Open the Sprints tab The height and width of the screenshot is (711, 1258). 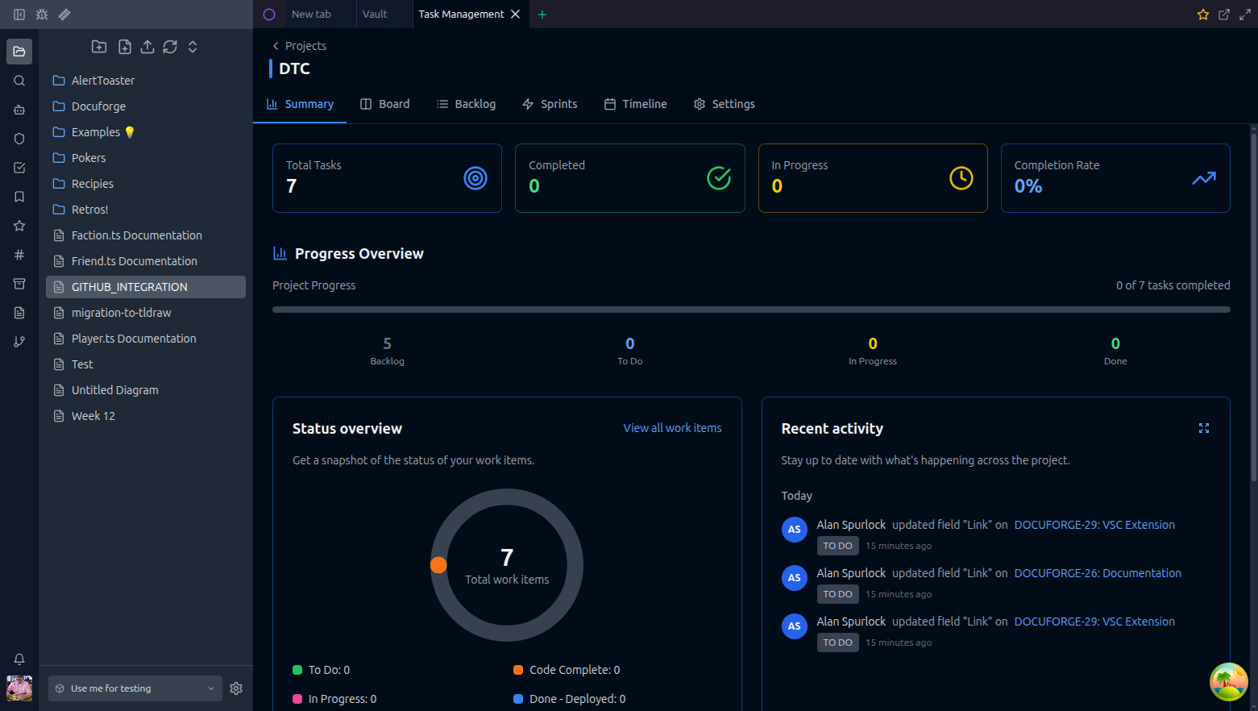click(550, 104)
